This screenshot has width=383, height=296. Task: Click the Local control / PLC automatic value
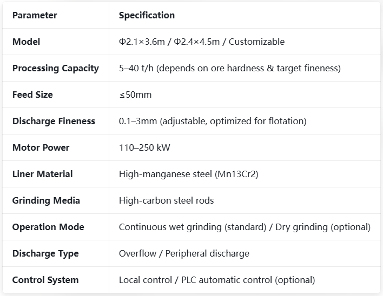pyautogui.click(x=217, y=280)
